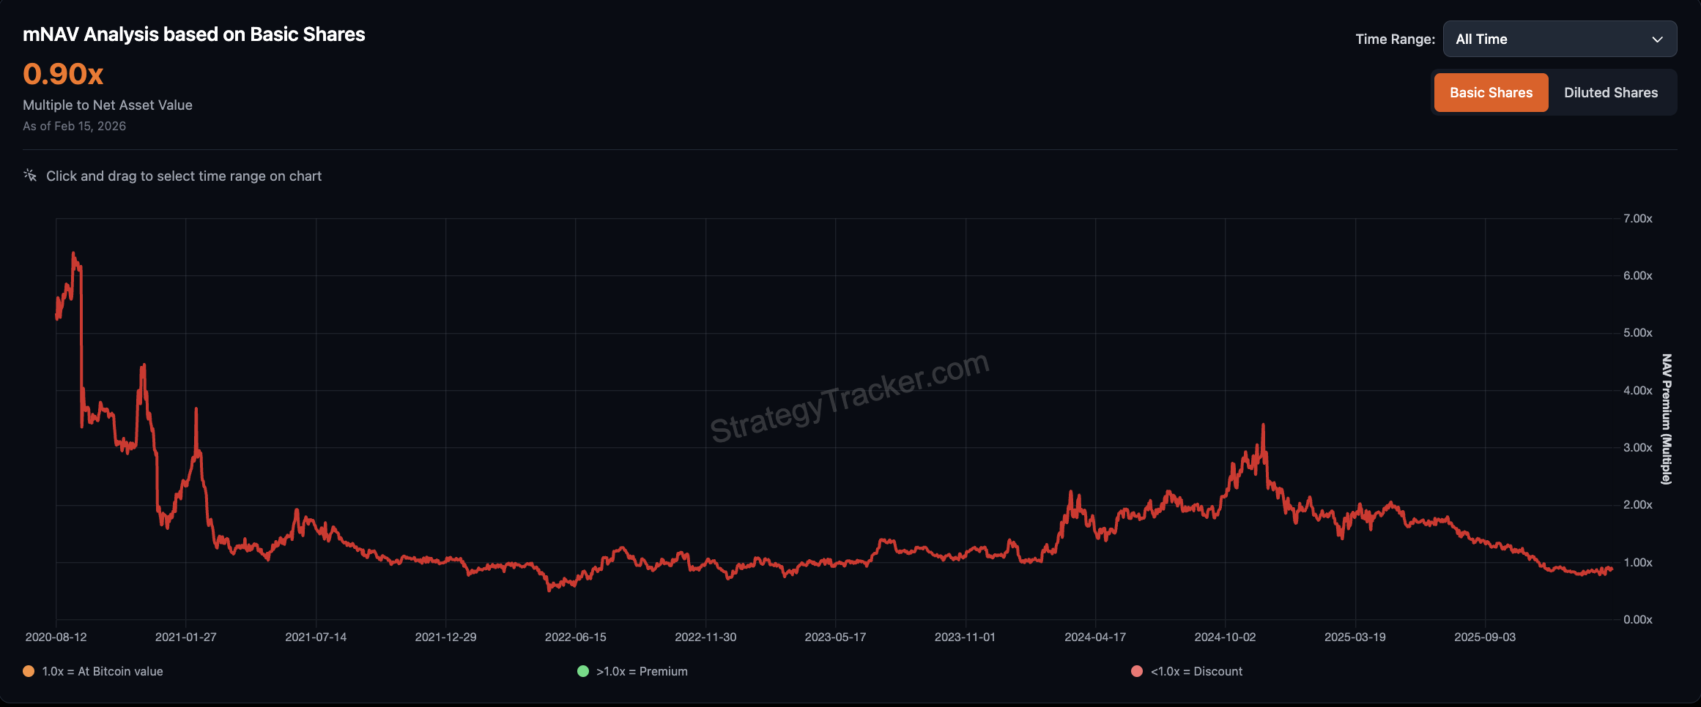Viewport: 1701px width, 707px height.
Task: Keep Basic Shares mode selected
Action: coord(1491,92)
